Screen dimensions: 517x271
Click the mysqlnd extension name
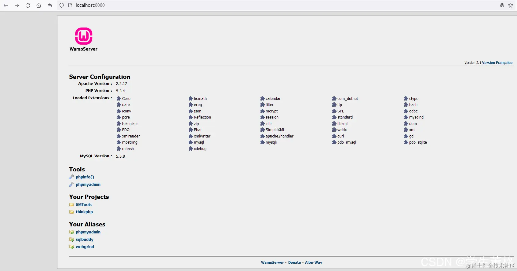pos(416,117)
